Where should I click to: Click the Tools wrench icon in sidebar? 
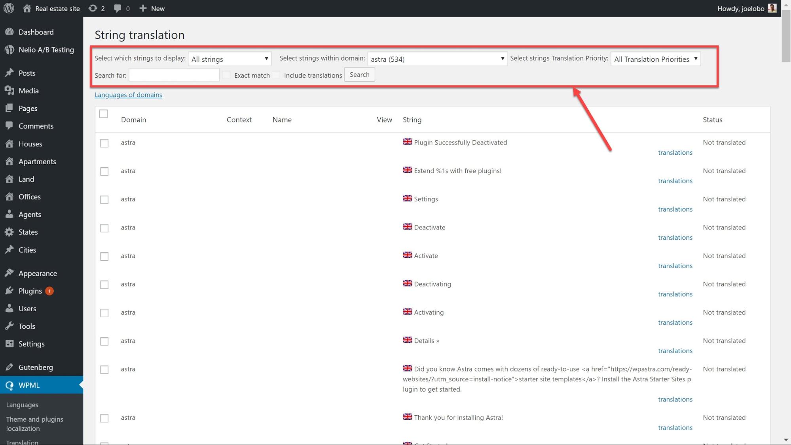point(9,326)
